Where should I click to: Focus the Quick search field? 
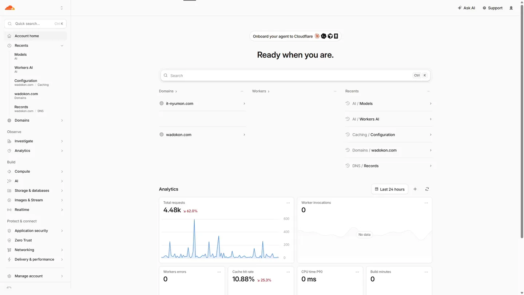pos(35,24)
